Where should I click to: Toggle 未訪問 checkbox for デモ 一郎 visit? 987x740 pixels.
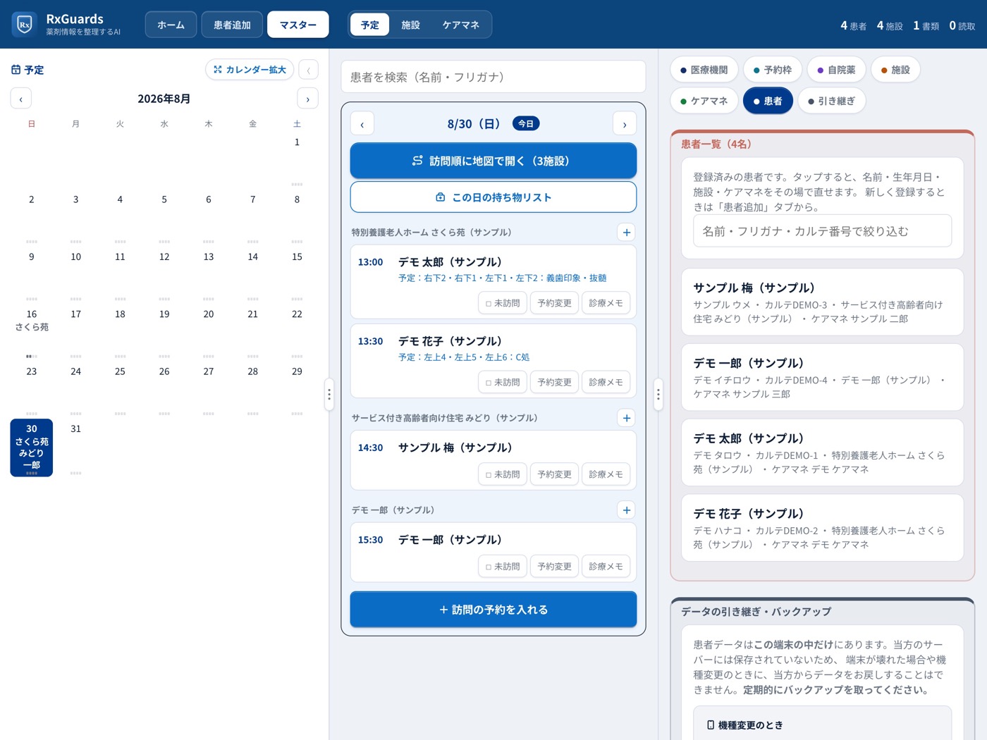(x=503, y=567)
